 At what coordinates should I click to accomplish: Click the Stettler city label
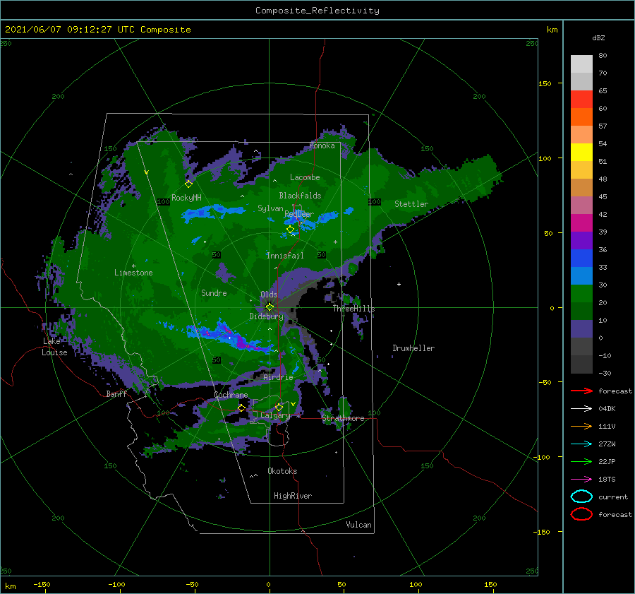click(411, 204)
